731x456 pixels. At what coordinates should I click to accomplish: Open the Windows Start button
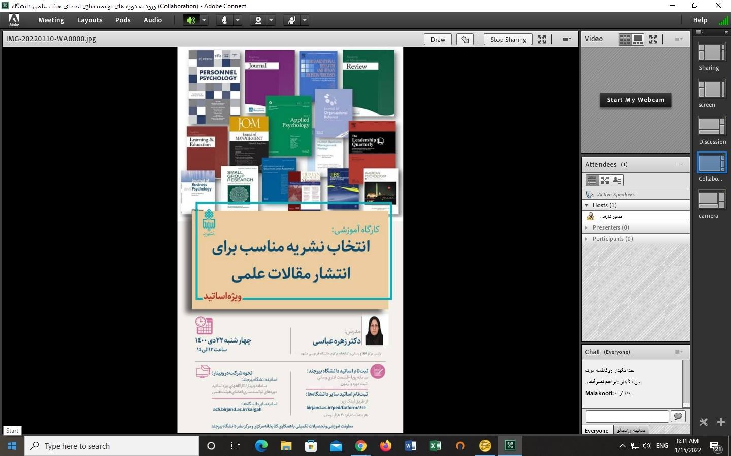(12, 446)
